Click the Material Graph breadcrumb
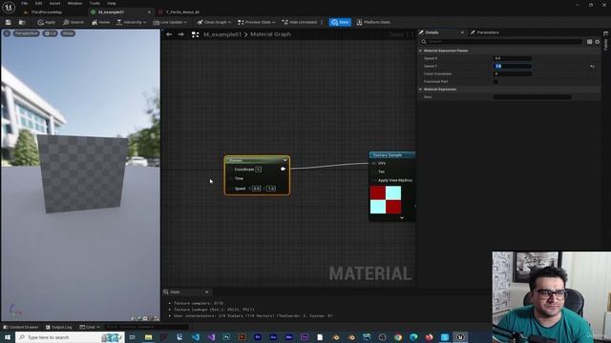Screen dimensions: 611x343 click(x=270, y=34)
